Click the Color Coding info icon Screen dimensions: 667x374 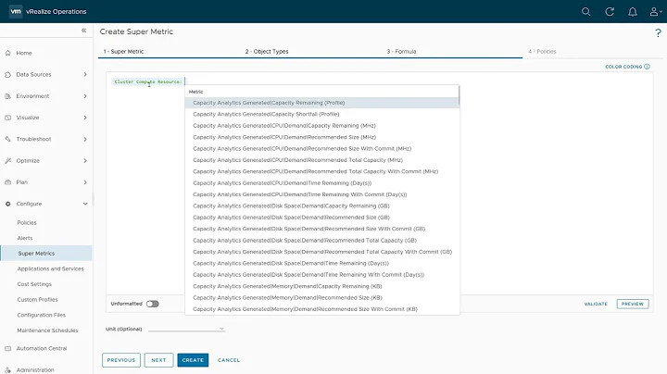click(647, 67)
